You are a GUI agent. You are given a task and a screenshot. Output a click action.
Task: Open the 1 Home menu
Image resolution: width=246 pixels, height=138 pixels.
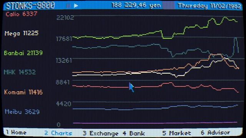point(16,133)
